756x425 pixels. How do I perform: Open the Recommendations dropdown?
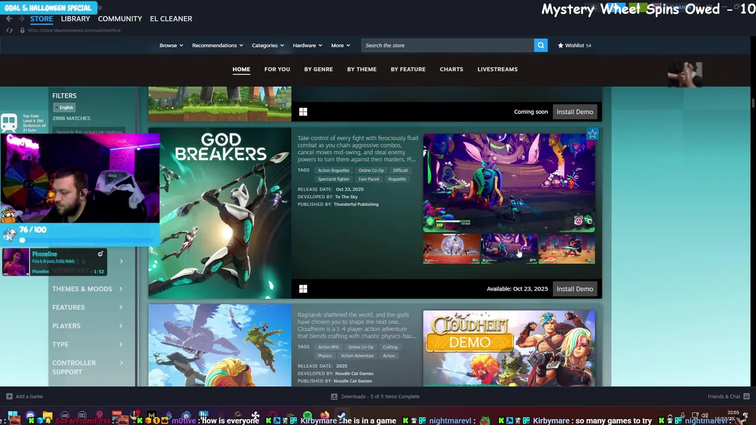(218, 45)
